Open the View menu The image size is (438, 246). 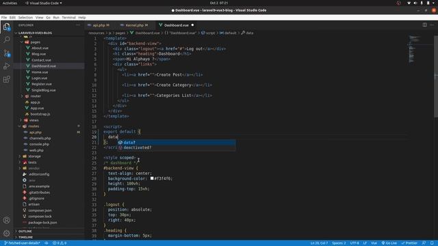click(40, 17)
